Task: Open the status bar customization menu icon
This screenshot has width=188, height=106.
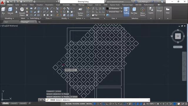Action: coord(186,104)
